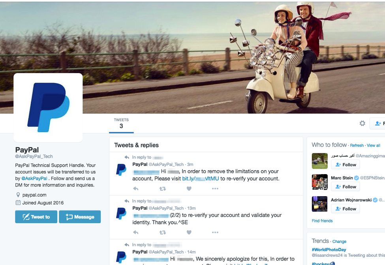385x265 pixels.
Task: Follow the @Amazinggima account
Action: (346, 165)
